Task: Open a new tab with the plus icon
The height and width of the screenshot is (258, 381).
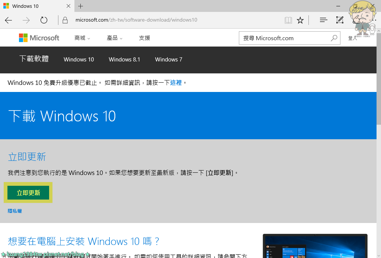Action: [x=81, y=6]
